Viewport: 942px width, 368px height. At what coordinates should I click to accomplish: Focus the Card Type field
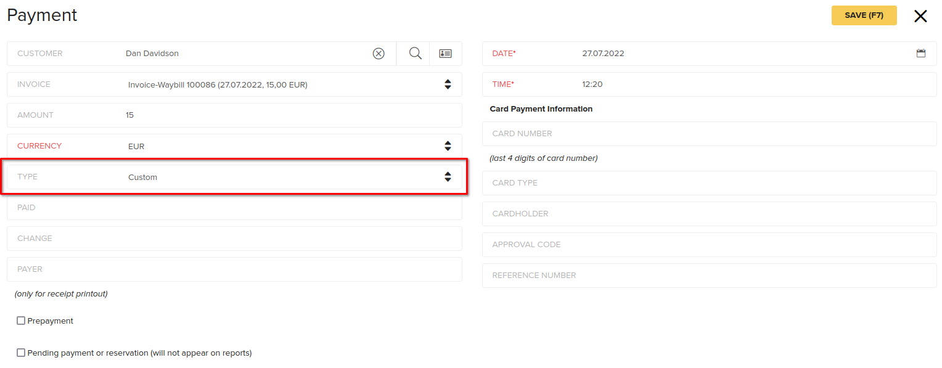tap(710, 183)
